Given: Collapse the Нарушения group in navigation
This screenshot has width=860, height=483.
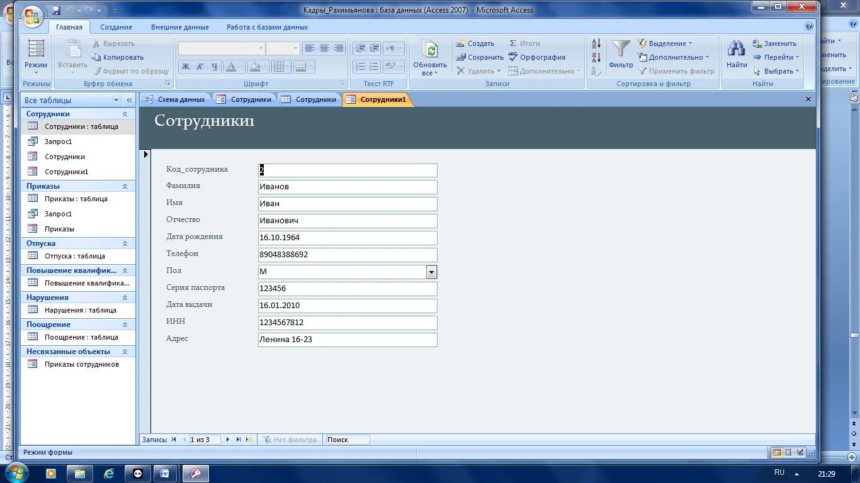Looking at the screenshot, I should [125, 297].
